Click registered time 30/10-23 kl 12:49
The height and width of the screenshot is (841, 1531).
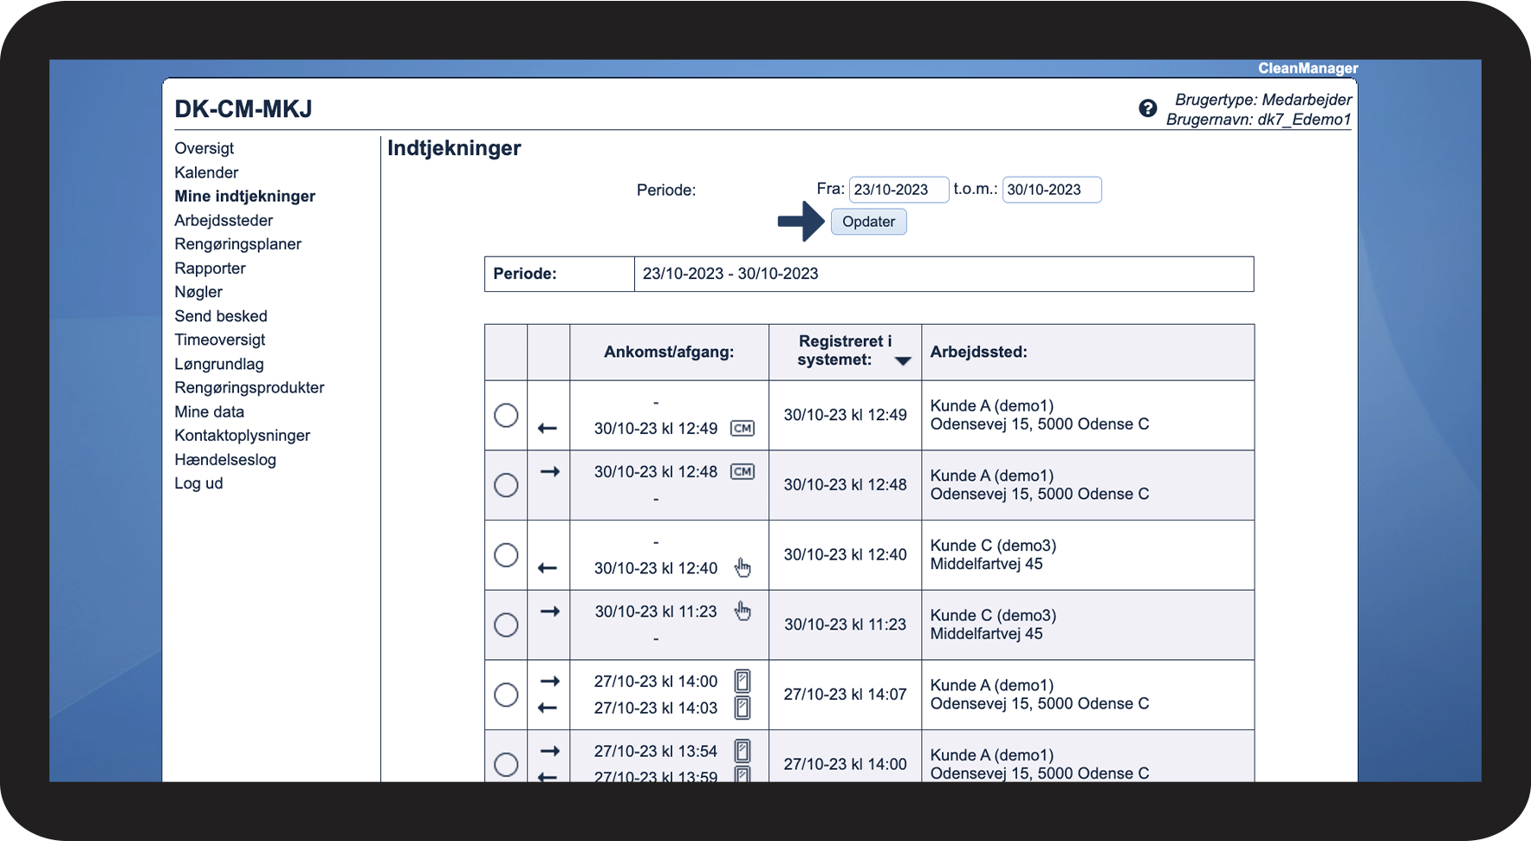coord(845,415)
